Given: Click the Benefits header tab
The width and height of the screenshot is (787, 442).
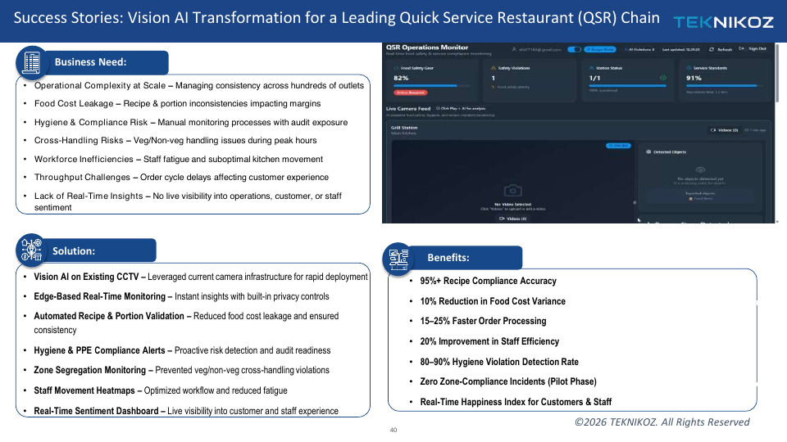Looking at the screenshot, I should pyautogui.click(x=467, y=258).
